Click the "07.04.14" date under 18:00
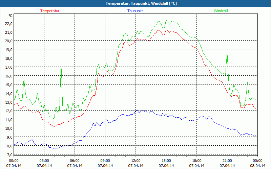The image size is (271, 169). pyautogui.click(x=197, y=166)
